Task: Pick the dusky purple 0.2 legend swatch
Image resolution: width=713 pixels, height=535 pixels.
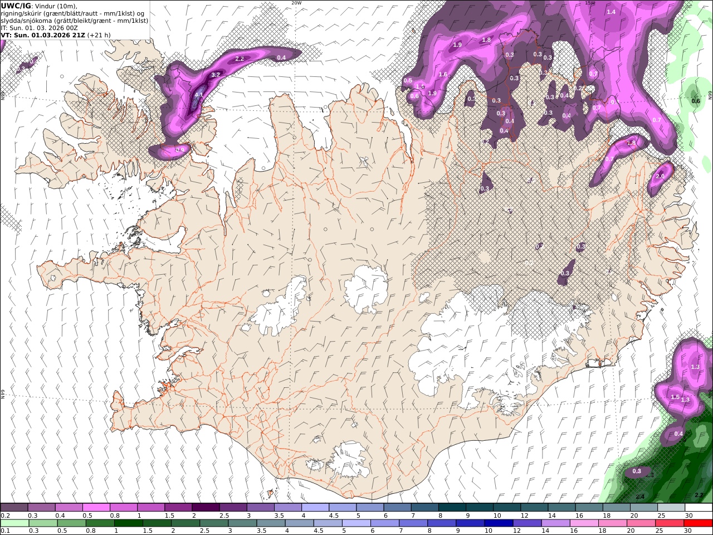Action: point(14,507)
